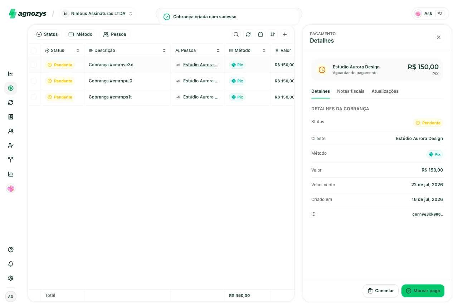Click the orange clock icon beside Estúdio Aurora Design
This screenshot has width=458, height=308.
(322, 70)
